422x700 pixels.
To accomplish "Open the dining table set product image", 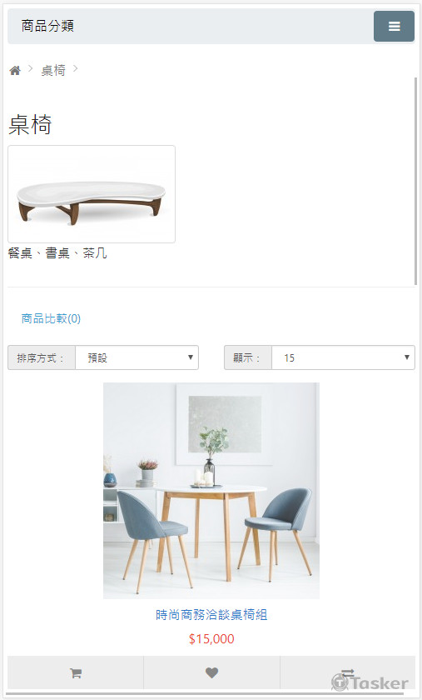I will click(211, 491).
